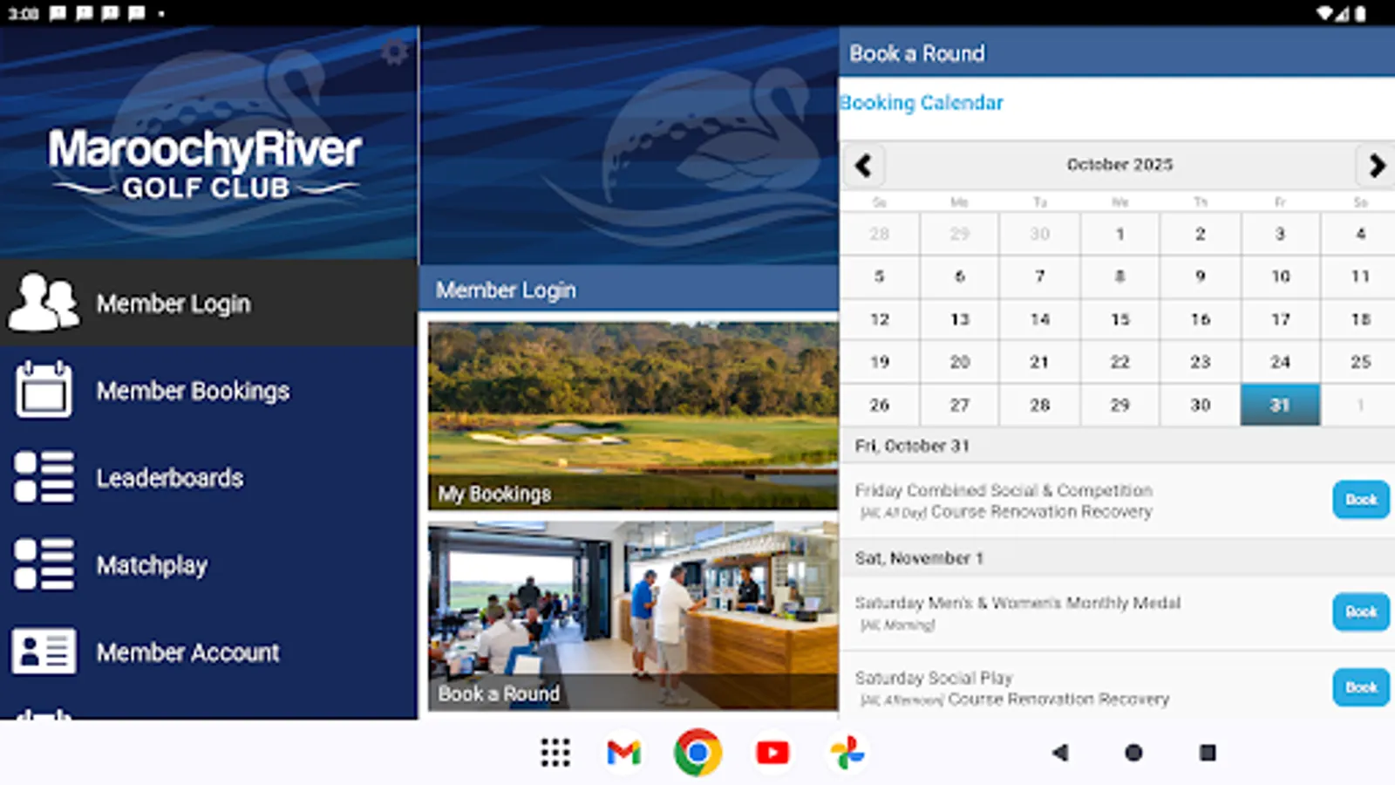Open the Android app drawer

(x=555, y=752)
